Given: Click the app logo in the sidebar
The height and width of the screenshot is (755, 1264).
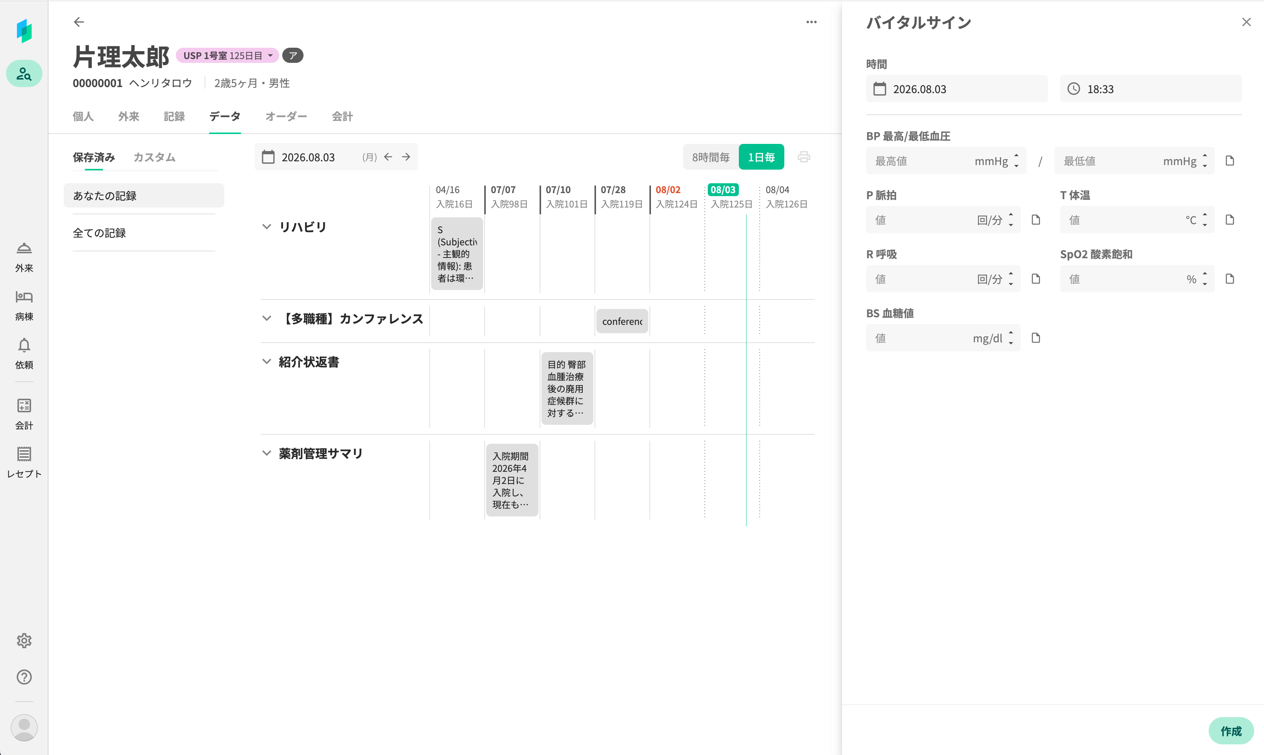Looking at the screenshot, I should click(x=24, y=31).
